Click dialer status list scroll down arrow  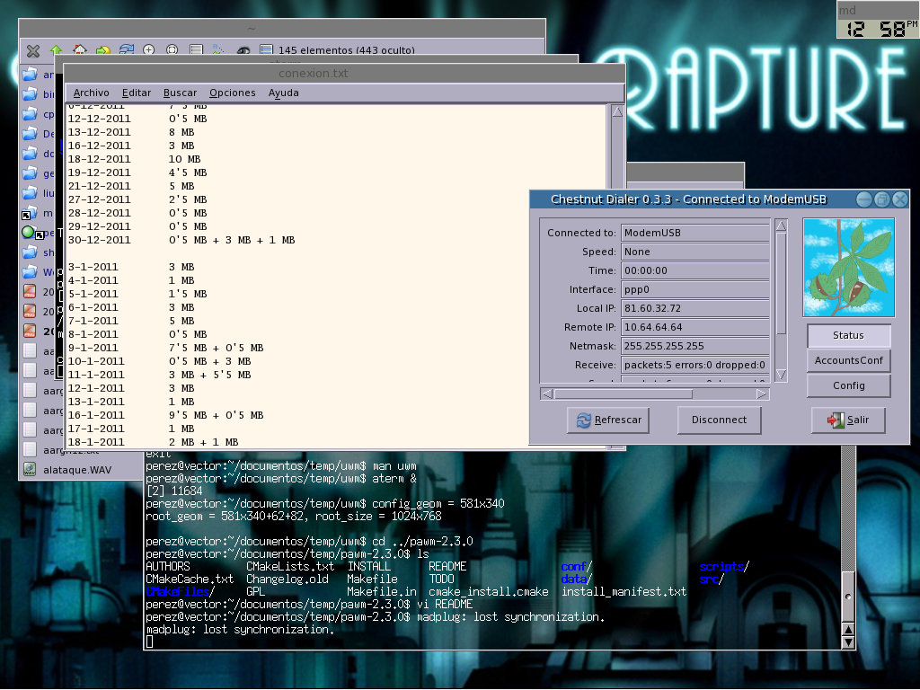tap(781, 375)
